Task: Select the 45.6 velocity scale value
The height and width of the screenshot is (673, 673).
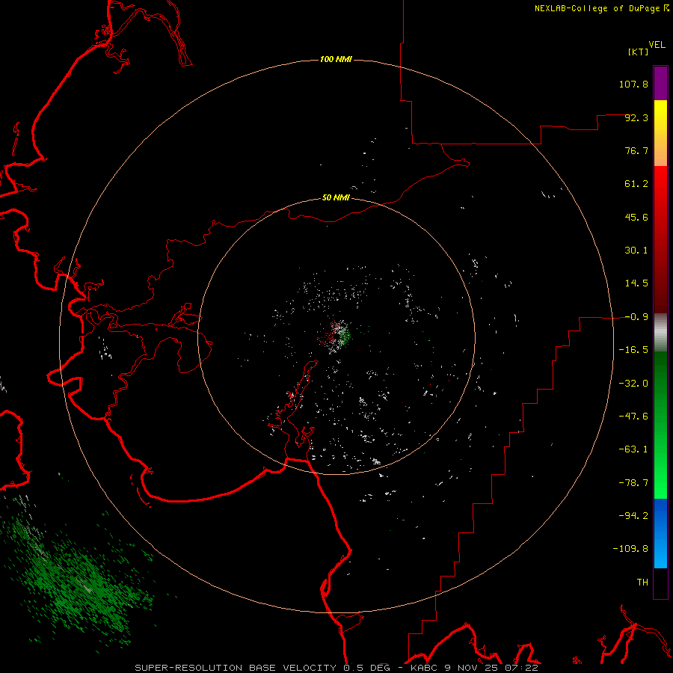Action: point(636,217)
